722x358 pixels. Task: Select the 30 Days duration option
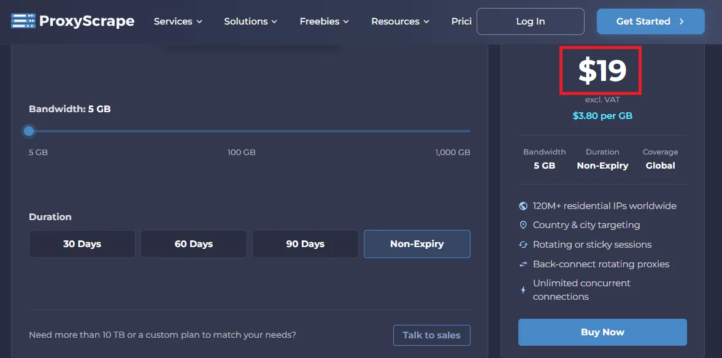coord(82,244)
